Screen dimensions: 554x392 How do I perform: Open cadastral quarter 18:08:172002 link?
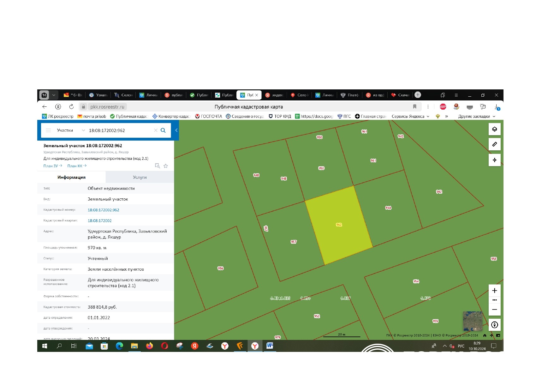pyautogui.click(x=99, y=220)
